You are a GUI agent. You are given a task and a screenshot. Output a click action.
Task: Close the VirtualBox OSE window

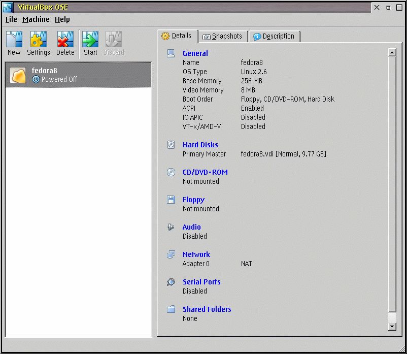click(x=377, y=7)
